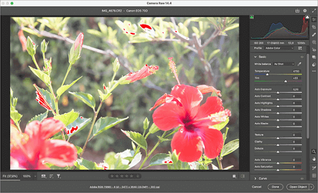Click Auto Vibrance slider handle
This screenshot has width=318, height=193.
tap(278, 163)
